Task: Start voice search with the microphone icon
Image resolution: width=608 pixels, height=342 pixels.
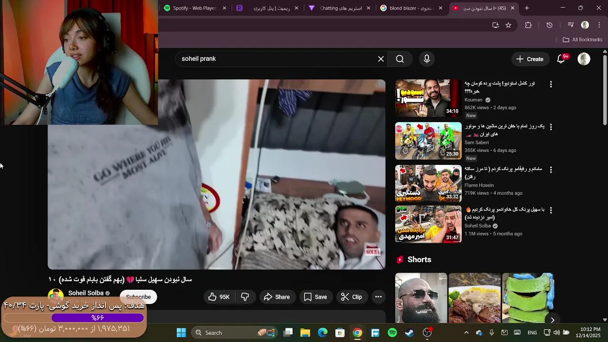Action: pos(427,59)
